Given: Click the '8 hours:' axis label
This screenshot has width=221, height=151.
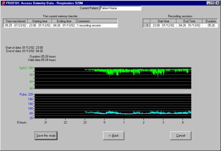Looking at the screenshot, I should point(22,122).
